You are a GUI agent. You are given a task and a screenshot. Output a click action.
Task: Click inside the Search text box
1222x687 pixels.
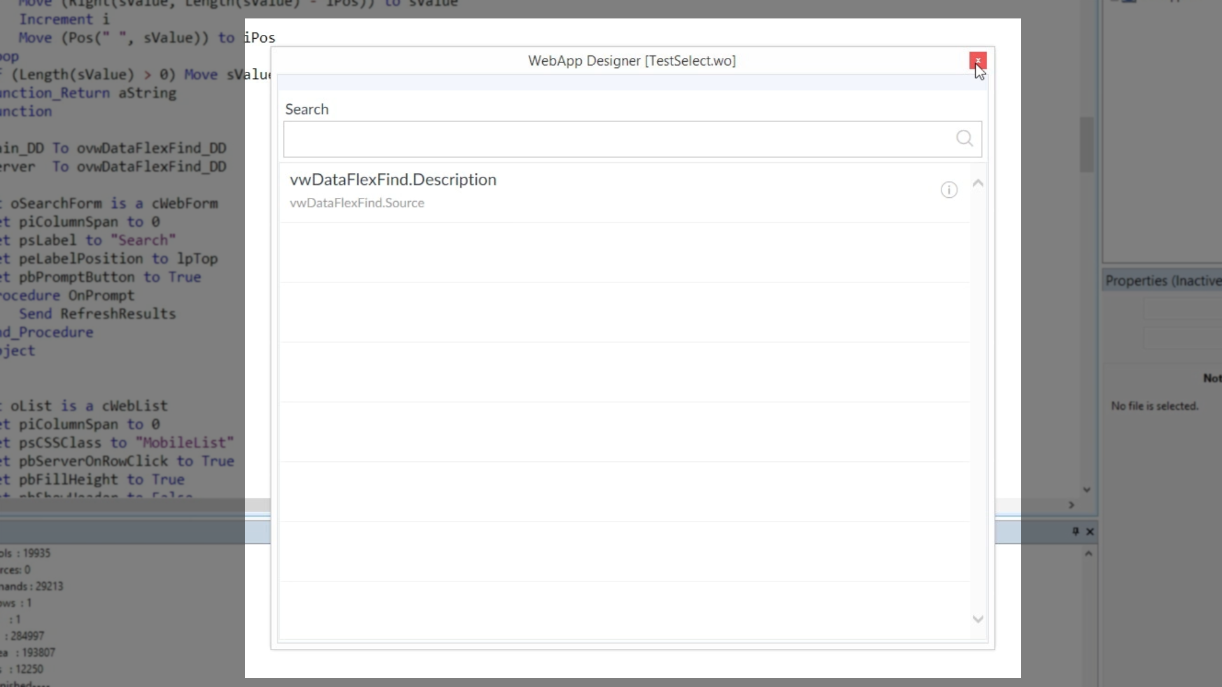pos(617,139)
